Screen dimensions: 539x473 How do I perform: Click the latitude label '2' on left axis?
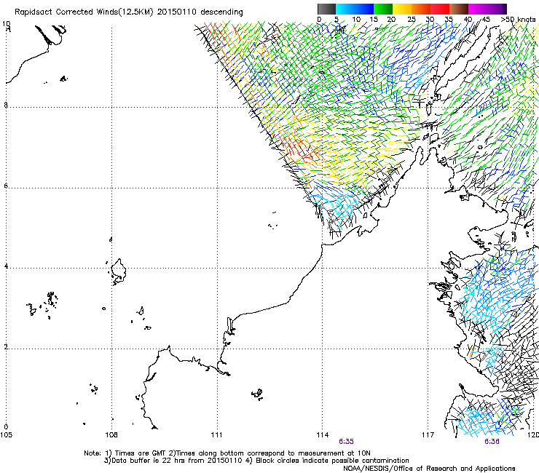click(6, 347)
